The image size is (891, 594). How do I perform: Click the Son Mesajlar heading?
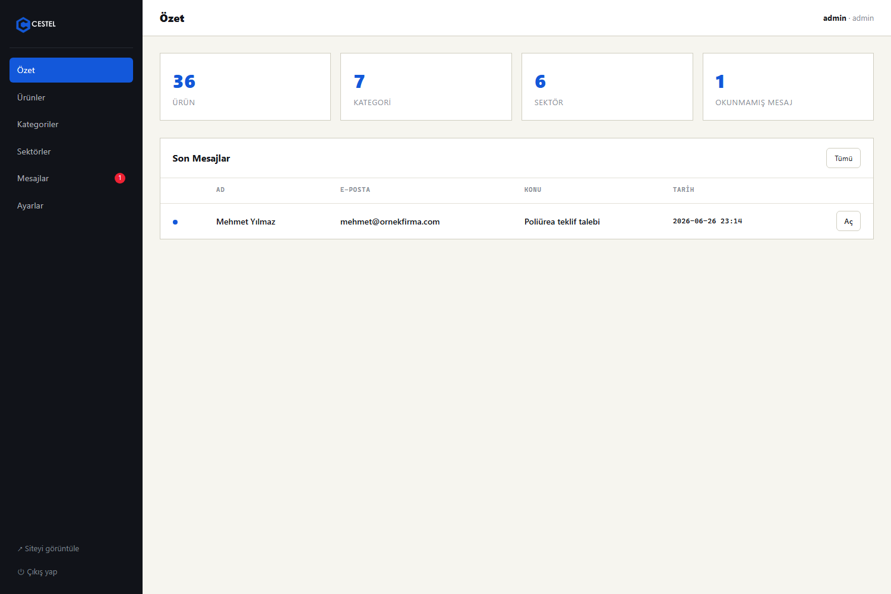coord(201,159)
